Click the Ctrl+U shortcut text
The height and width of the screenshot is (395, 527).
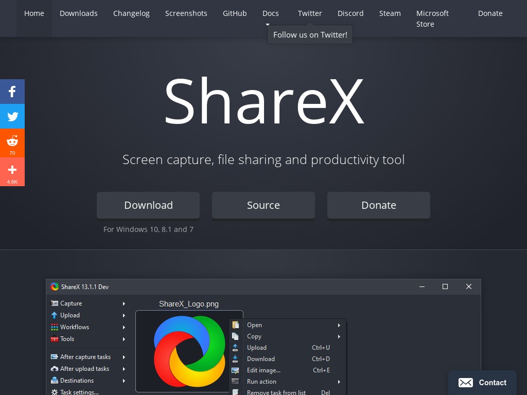click(321, 348)
